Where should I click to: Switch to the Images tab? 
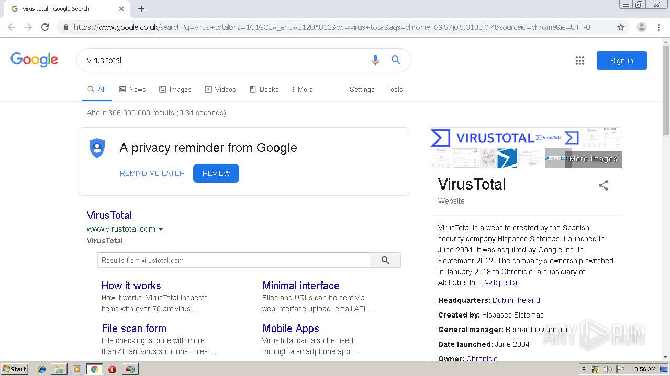175,89
